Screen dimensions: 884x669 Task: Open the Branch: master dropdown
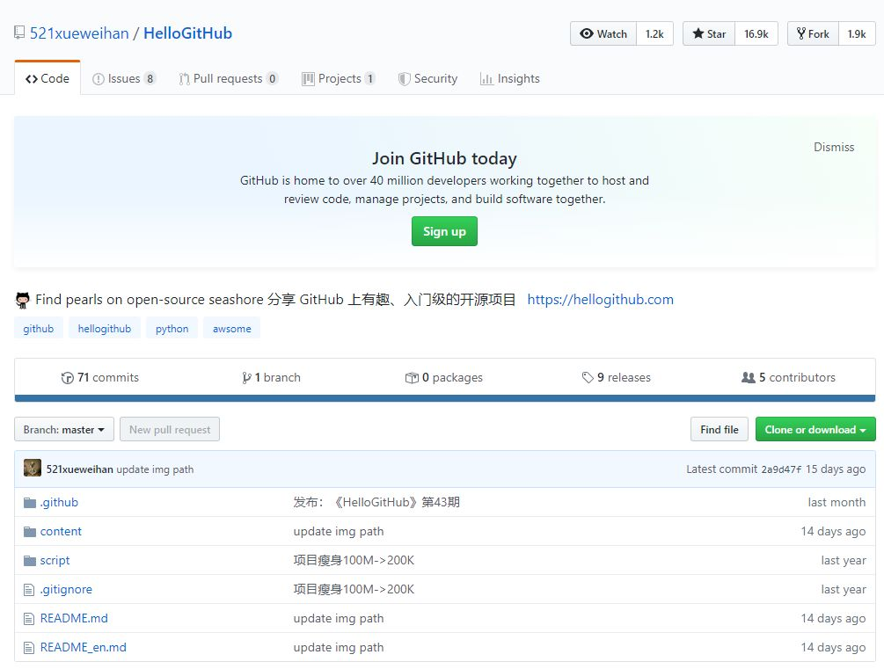click(x=64, y=430)
